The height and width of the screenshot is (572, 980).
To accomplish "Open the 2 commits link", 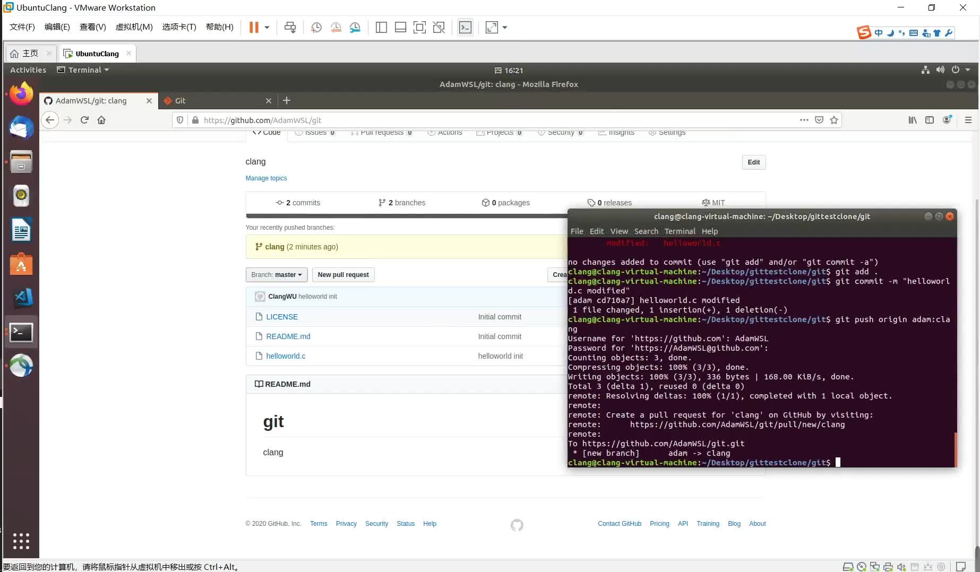I will tap(298, 203).
